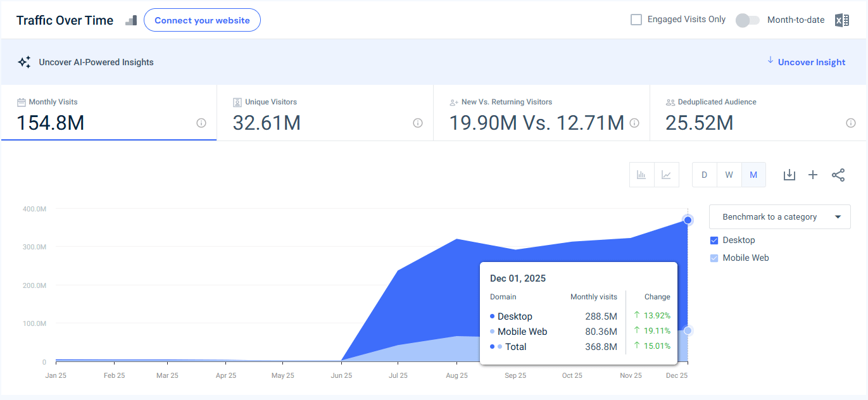The height and width of the screenshot is (400, 868).
Task: View info tooltip for Deduplicated Audience
Action: point(851,123)
